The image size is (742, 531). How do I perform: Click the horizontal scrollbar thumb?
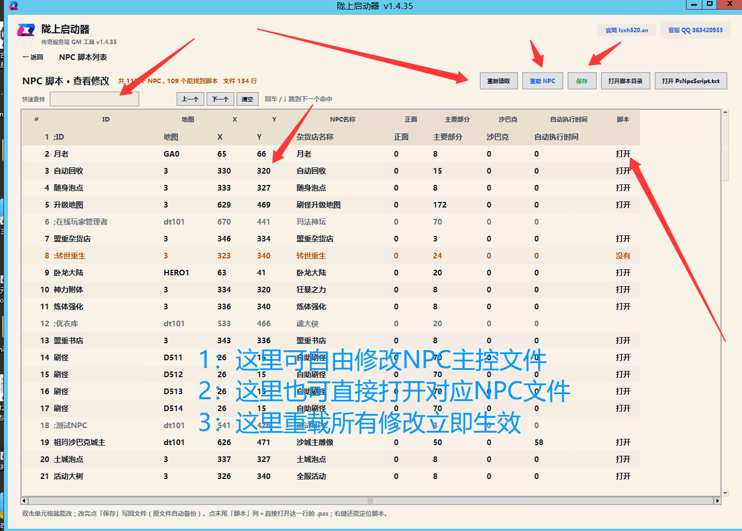[x=371, y=501]
